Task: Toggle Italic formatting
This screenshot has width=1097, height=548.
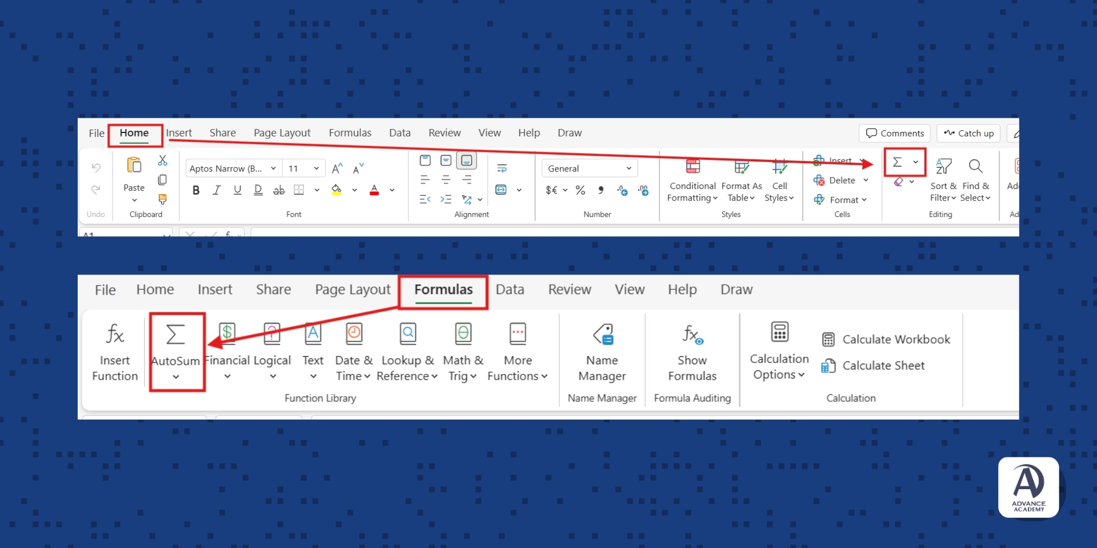Action: point(217,190)
